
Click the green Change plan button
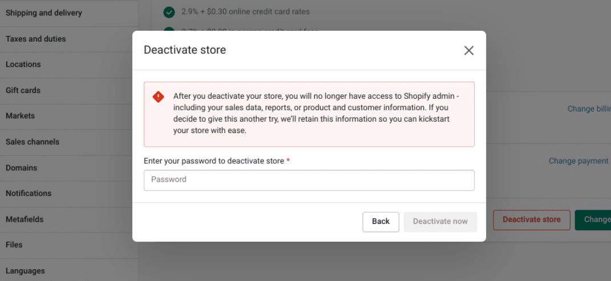pyautogui.click(x=593, y=220)
